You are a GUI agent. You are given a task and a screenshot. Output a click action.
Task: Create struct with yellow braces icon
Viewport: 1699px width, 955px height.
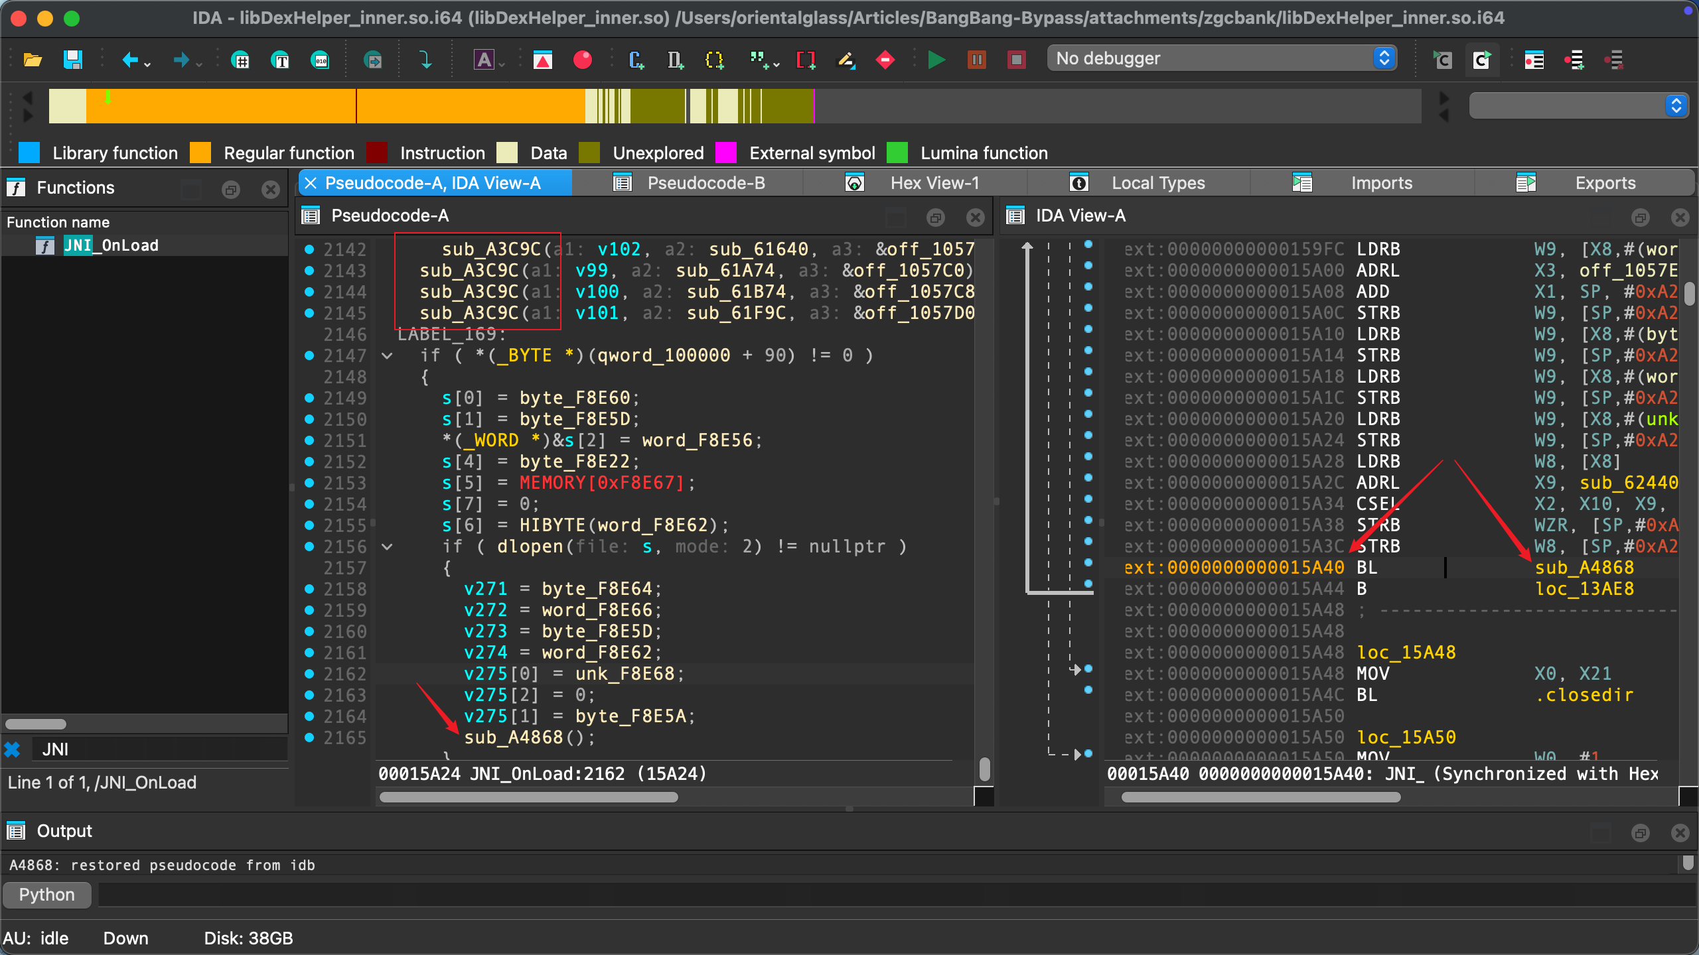(715, 60)
